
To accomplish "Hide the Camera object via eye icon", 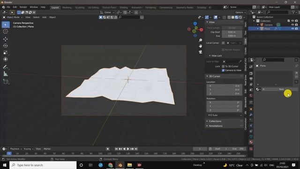I will [x=292, y=25].
